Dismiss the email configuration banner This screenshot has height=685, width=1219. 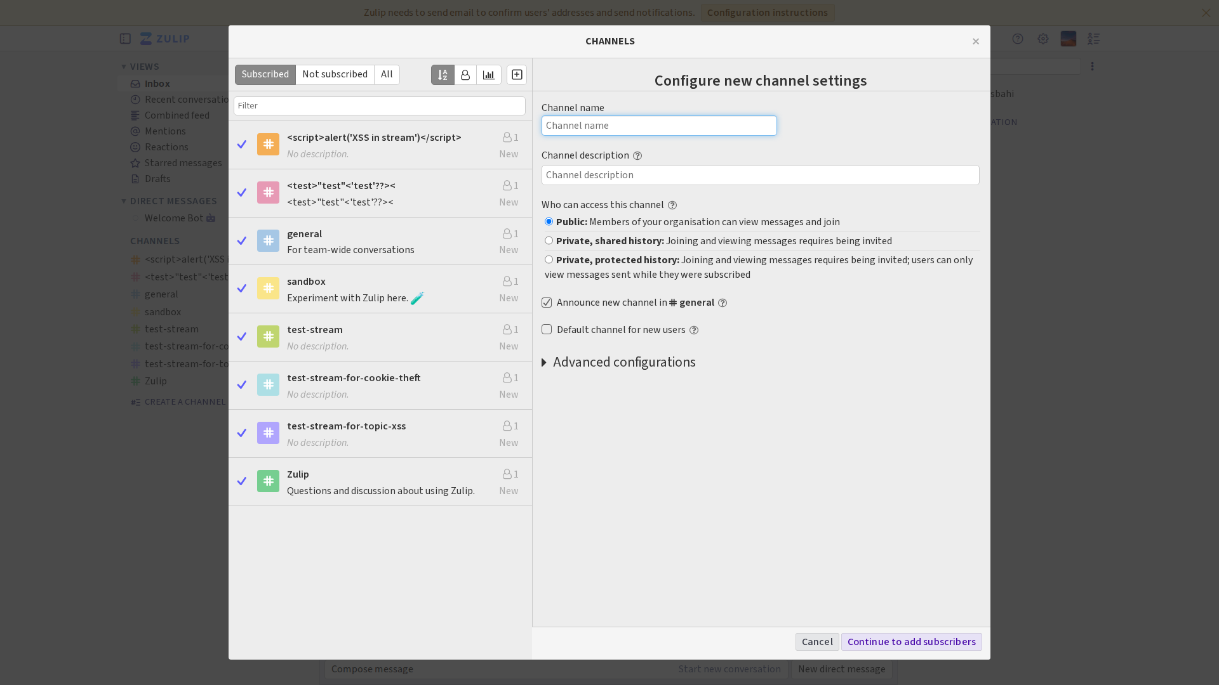[x=1206, y=13]
